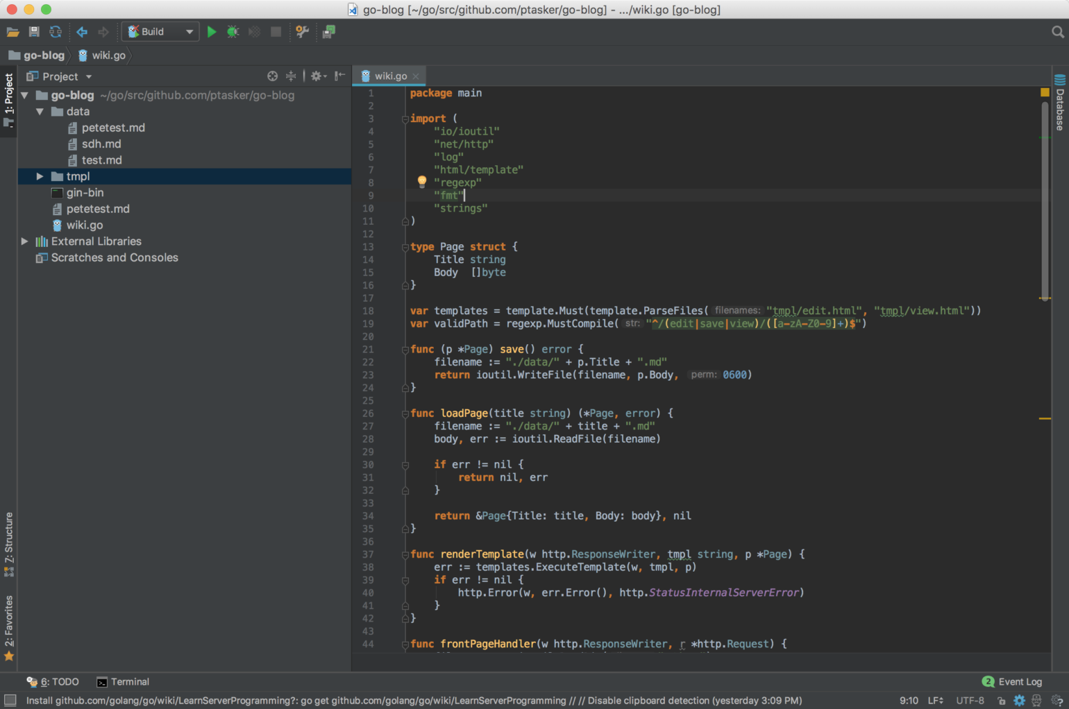Click the wiki.go breadcrumb
The image size is (1069, 709).
pyautogui.click(x=102, y=55)
